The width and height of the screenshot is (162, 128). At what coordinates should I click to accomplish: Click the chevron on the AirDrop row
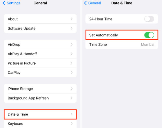coord(72,45)
